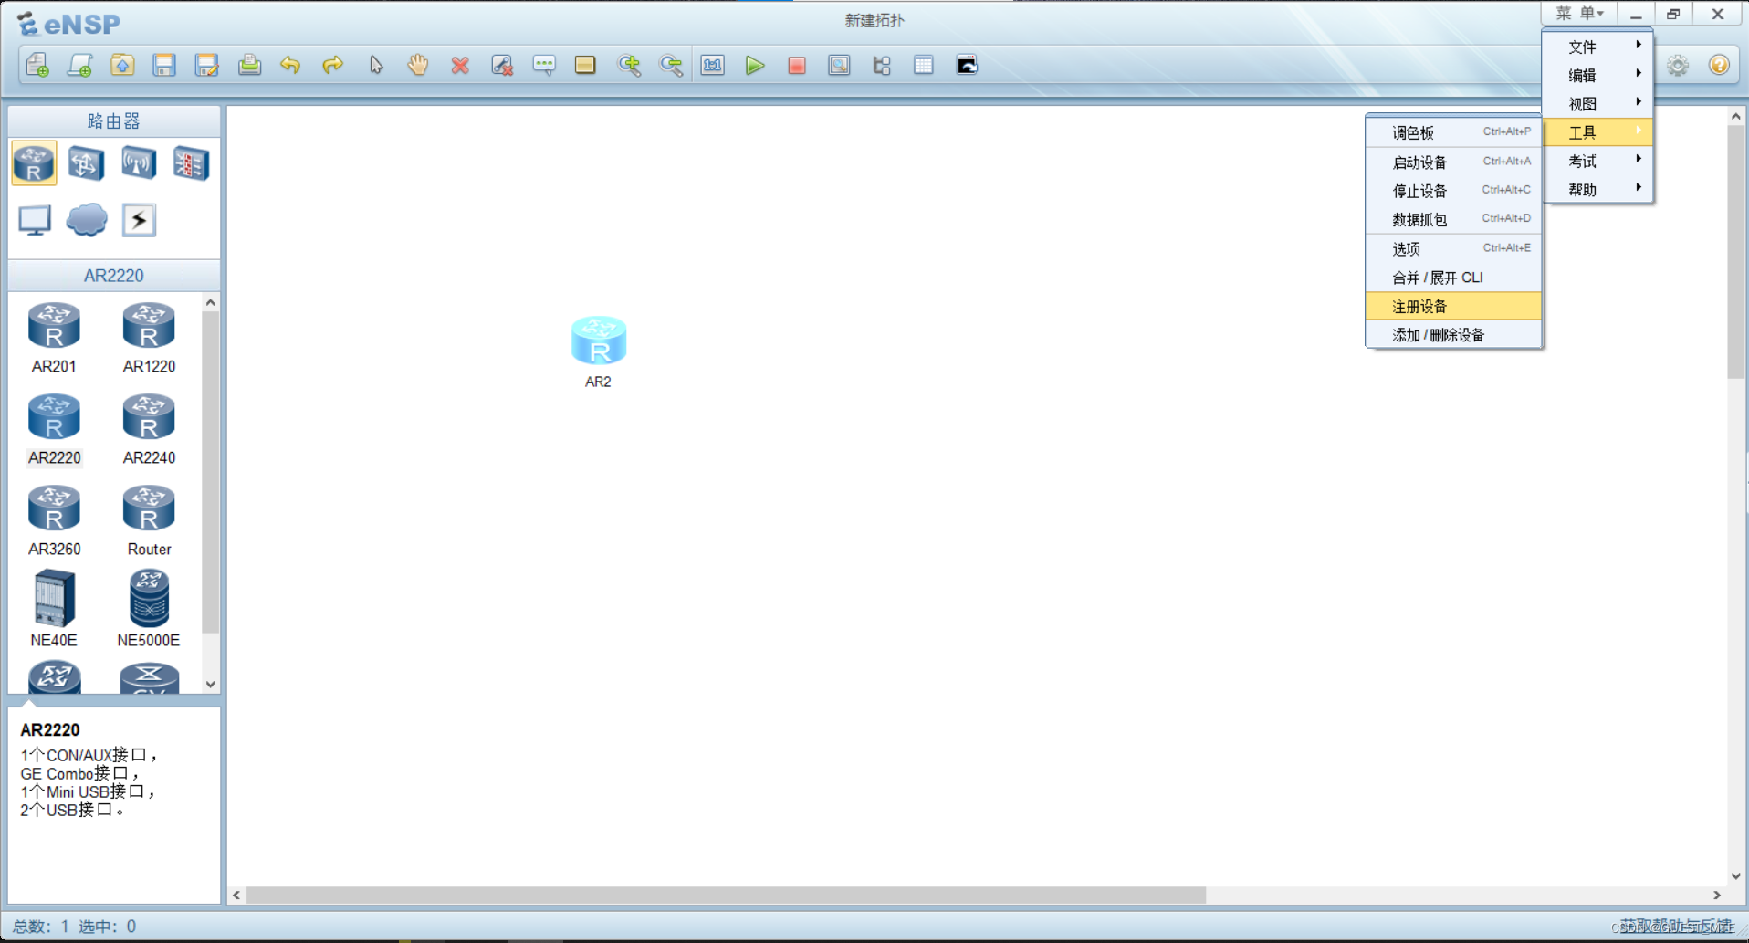Click device list scroll down arrow
The image size is (1749, 943).
[x=211, y=684]
